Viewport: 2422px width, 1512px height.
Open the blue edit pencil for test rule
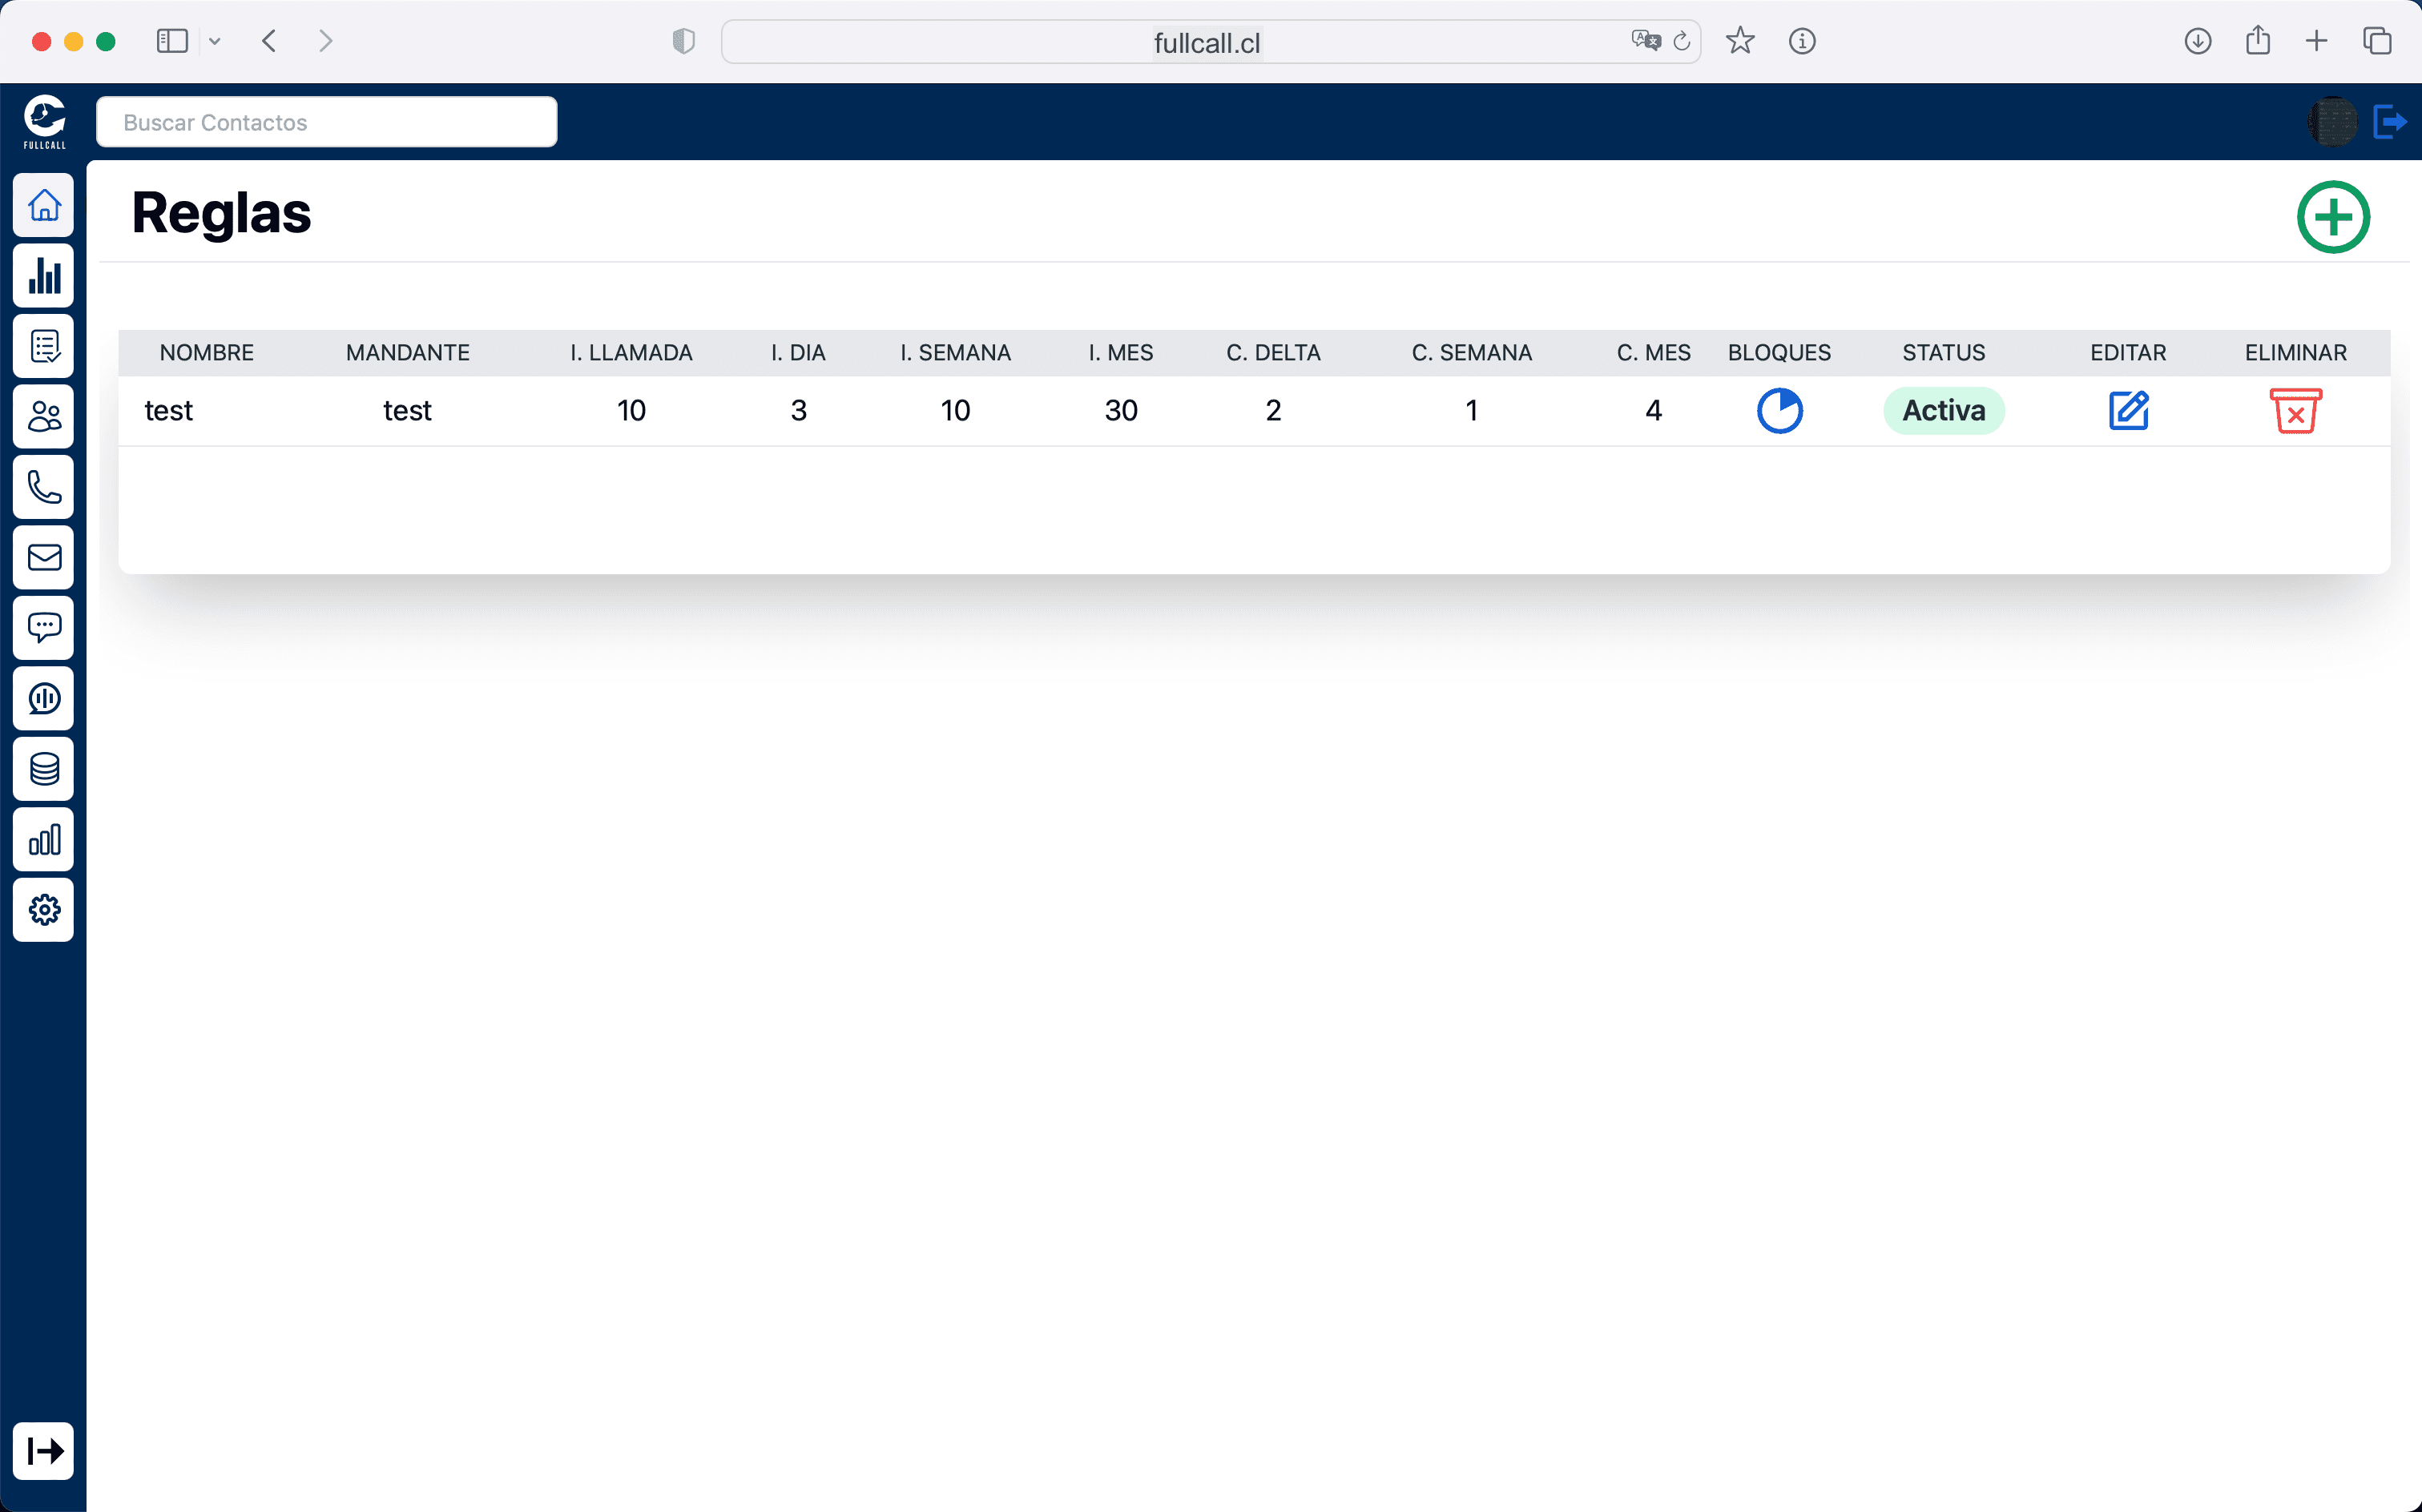[x=2128, y=410]
